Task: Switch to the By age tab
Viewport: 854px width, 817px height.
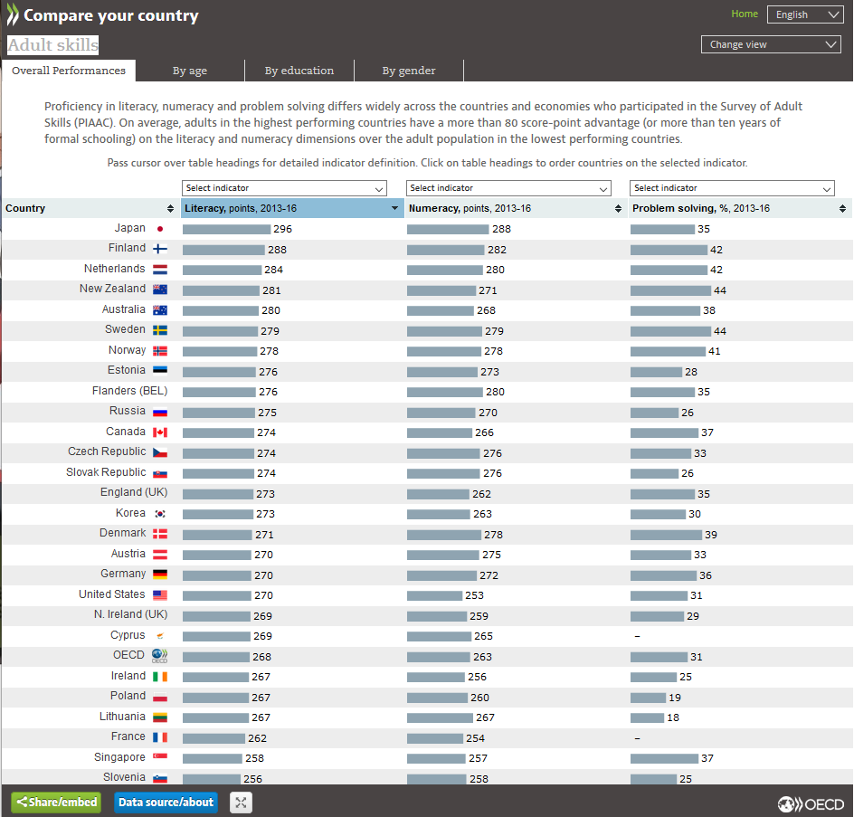Action: coord(190,71)
